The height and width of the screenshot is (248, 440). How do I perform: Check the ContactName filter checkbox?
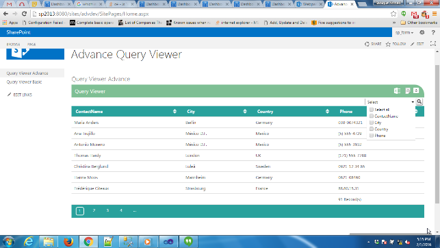tap(372, 116)
